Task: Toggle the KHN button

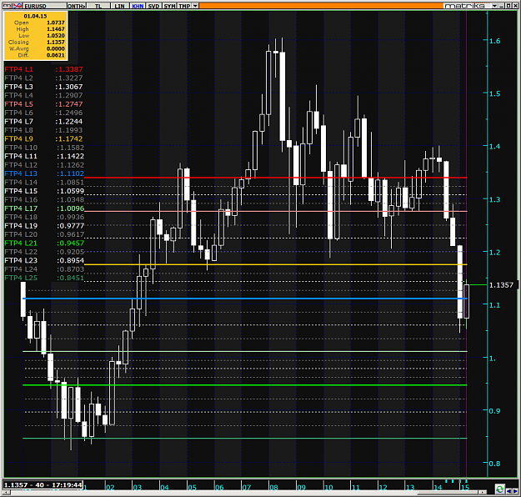Action: pos(138,6)
